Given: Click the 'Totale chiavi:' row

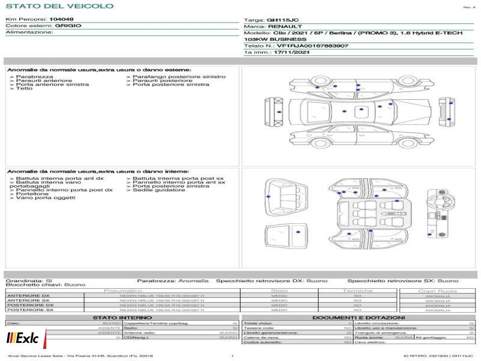Looking at the screenshot, I should point(297,323).
